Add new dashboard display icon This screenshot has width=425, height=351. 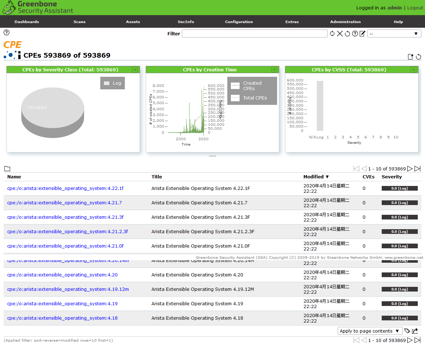(x=411, y=57)
